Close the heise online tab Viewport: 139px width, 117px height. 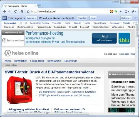(x=35, y=6)
